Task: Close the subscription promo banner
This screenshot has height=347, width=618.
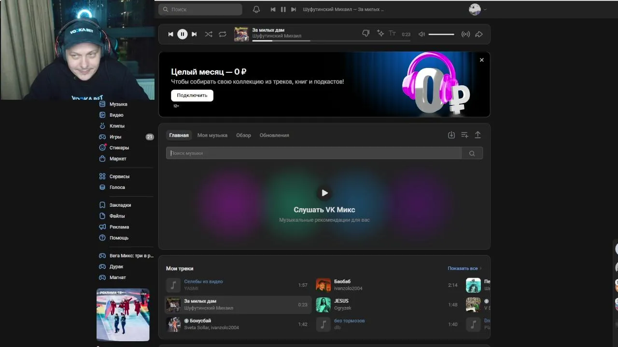Action: pos(481,60)
